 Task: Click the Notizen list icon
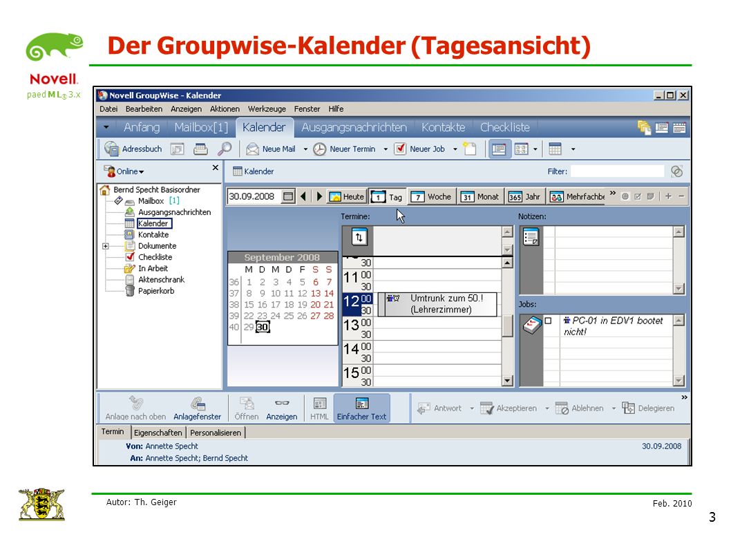[x=531, y=237]
